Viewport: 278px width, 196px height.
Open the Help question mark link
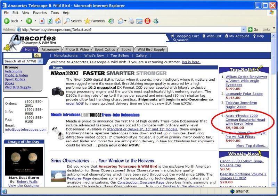tap(259, 36)
